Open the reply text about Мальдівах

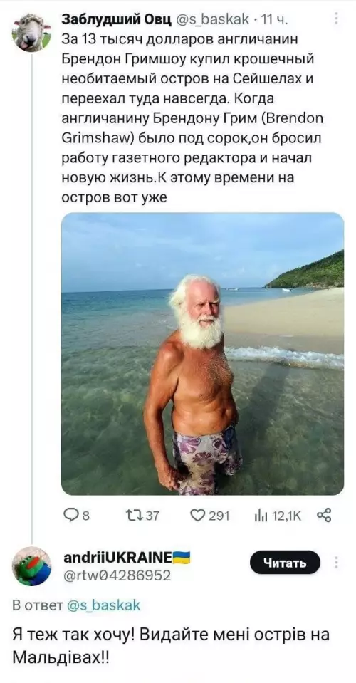click(x=170, y=645)
